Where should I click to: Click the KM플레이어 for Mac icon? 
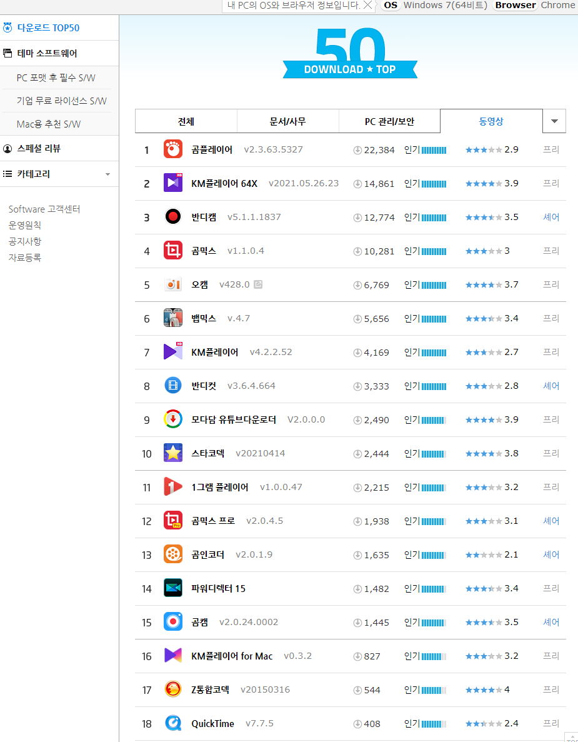pos(172,655)
